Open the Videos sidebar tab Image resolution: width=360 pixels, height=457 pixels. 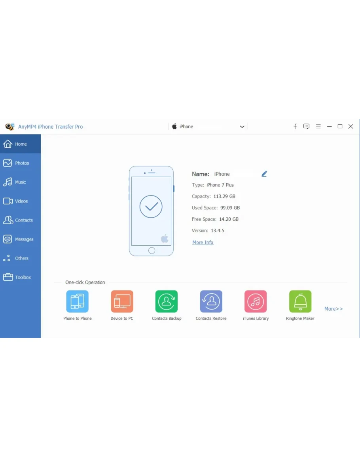point(21,201)
